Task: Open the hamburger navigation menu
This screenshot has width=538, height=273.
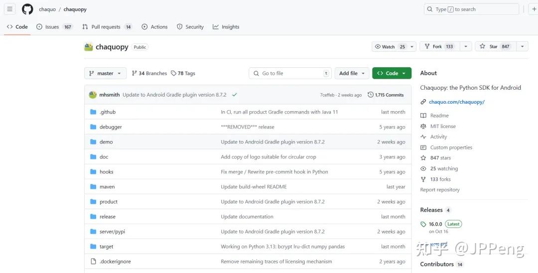Action: 9,9
